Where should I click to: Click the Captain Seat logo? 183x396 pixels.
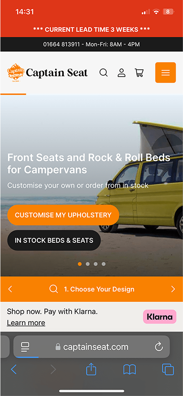[x=47, y=73]
